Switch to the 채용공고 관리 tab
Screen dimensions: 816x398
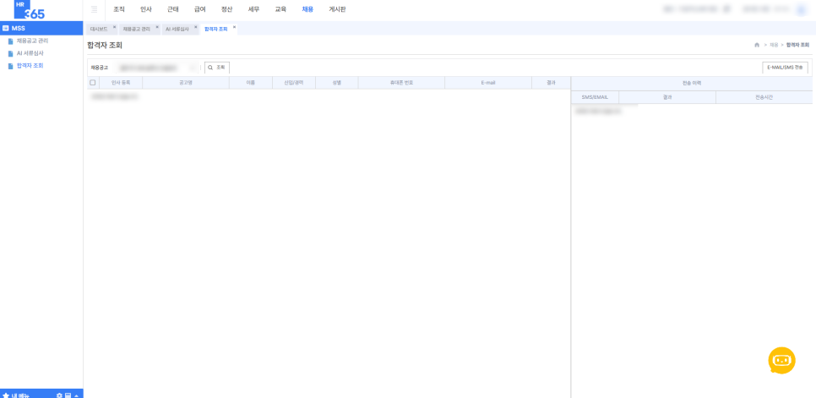[x=136, y=29]
